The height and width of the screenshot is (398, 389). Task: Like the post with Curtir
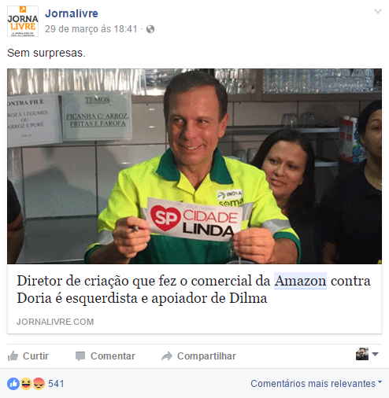tap(28, 356)
